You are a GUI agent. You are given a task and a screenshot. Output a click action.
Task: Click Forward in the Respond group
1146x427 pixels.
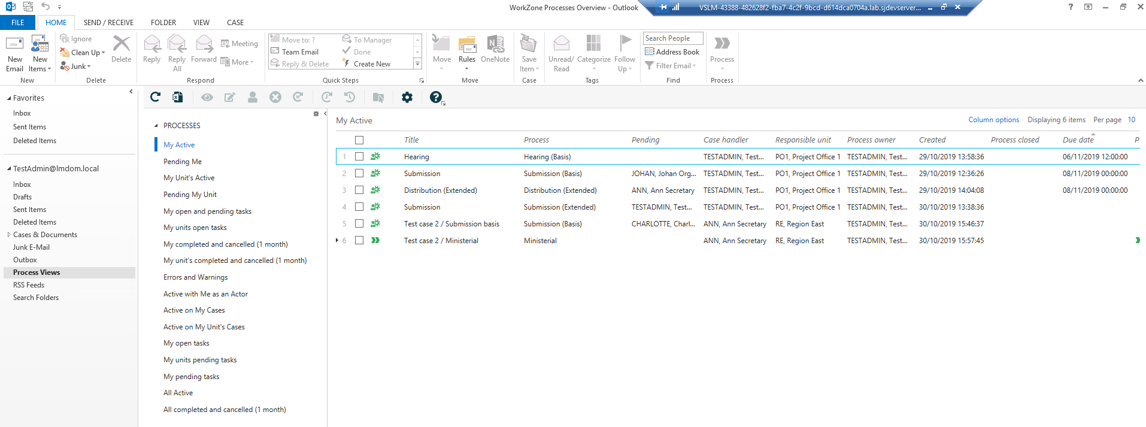tap(204, 49)
